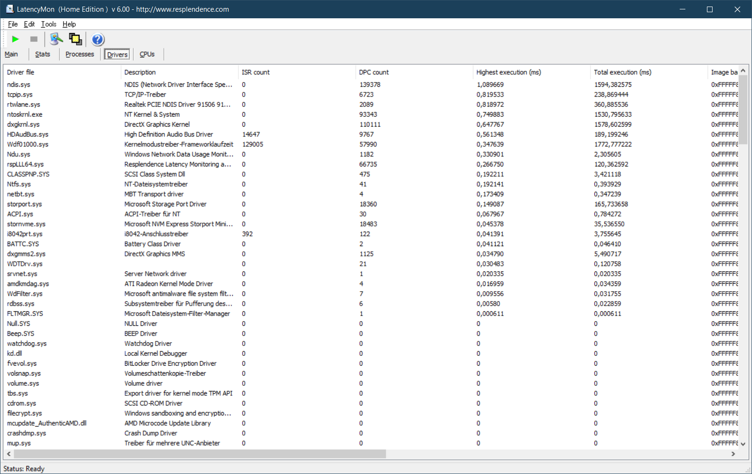This screenshot has height=474, width=752.
Task: Sort by the ISR count column header
Action: tap(297, 72)
